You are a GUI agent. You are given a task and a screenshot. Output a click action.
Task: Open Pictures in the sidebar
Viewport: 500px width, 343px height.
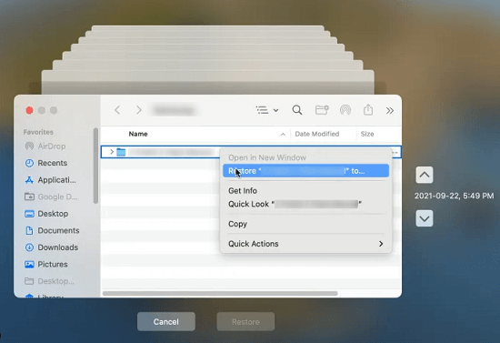pyautogui.click(x=53, y=265)
